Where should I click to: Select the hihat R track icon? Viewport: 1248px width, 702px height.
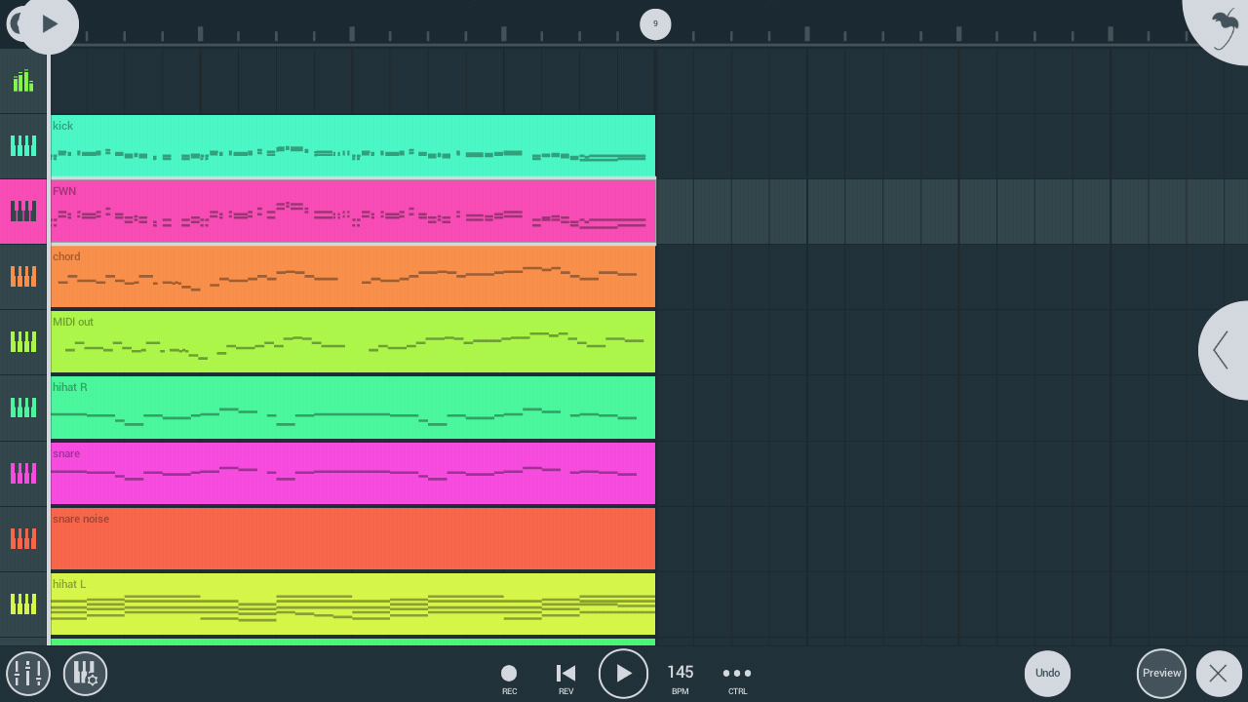tap(23, 408)
